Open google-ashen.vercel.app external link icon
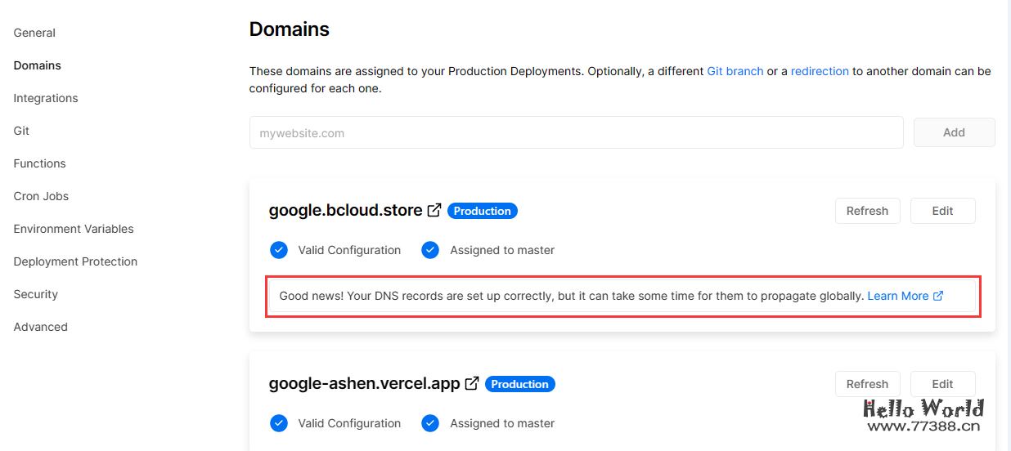The height and width of the screenshot is (451, 1011). pos(472,384)
